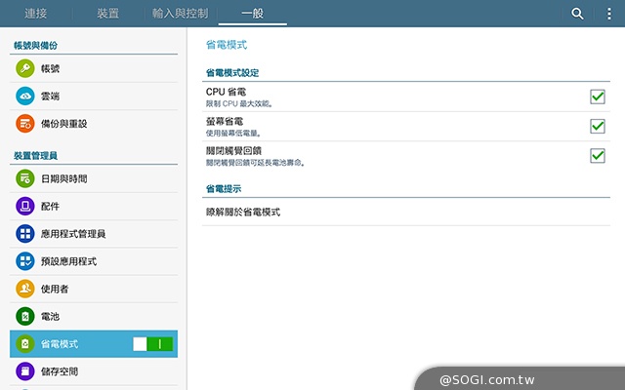Open the 儲存空間 settings item
The width and height of the screenshot is (625, 390).
click(59, 371)
